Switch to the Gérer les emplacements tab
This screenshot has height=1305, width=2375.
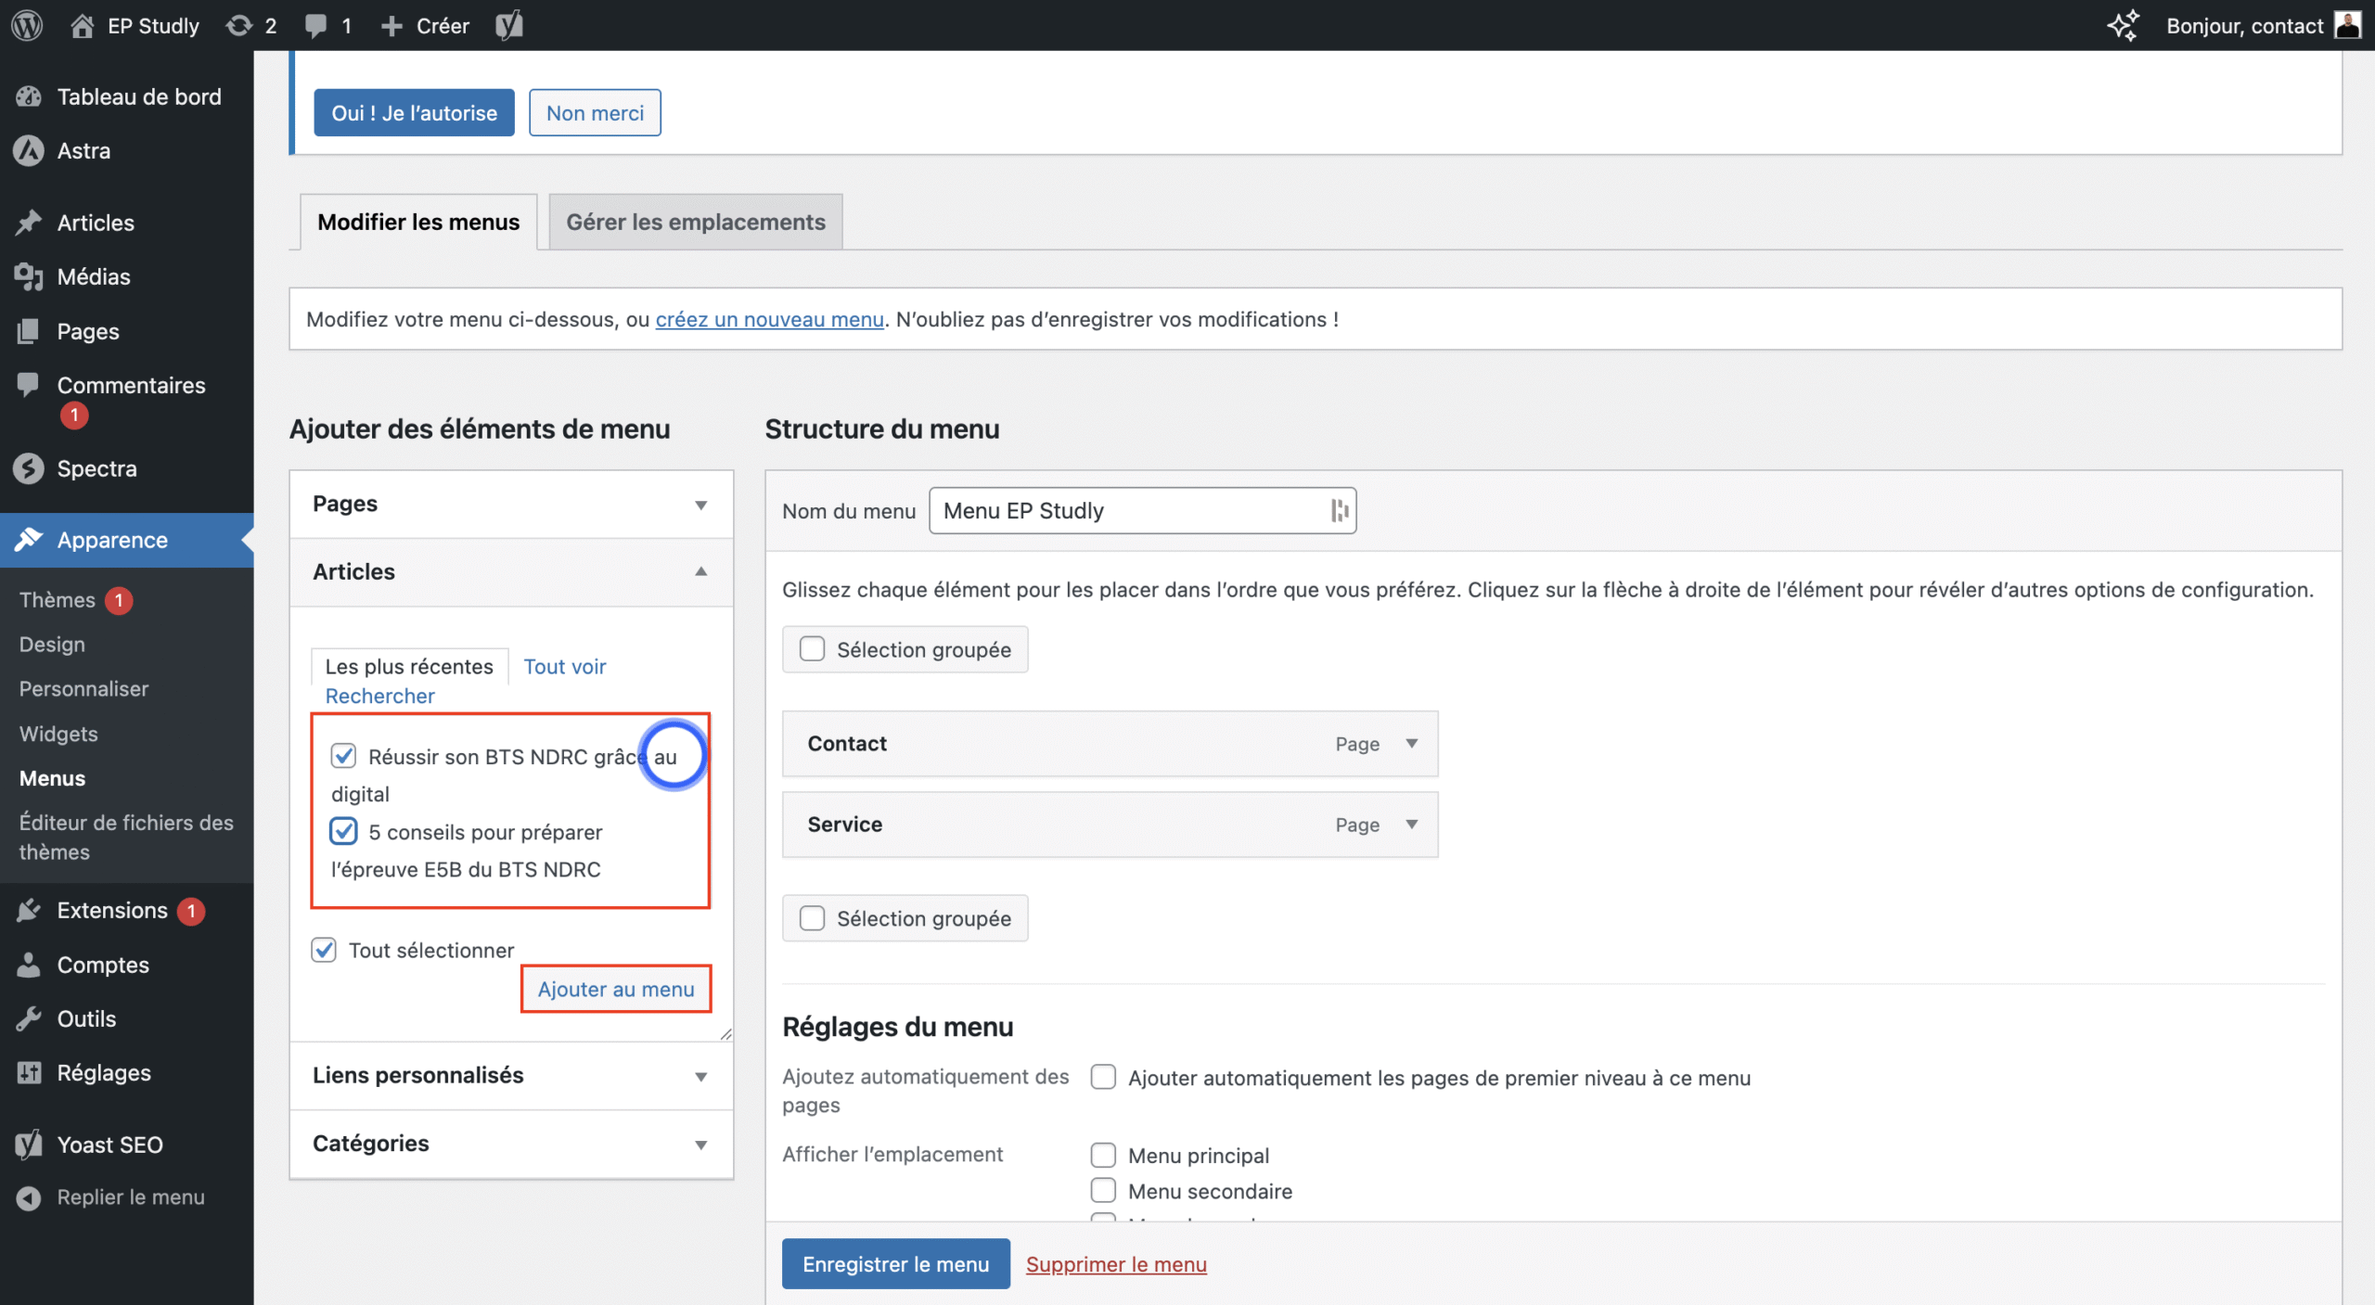[695, 222]
